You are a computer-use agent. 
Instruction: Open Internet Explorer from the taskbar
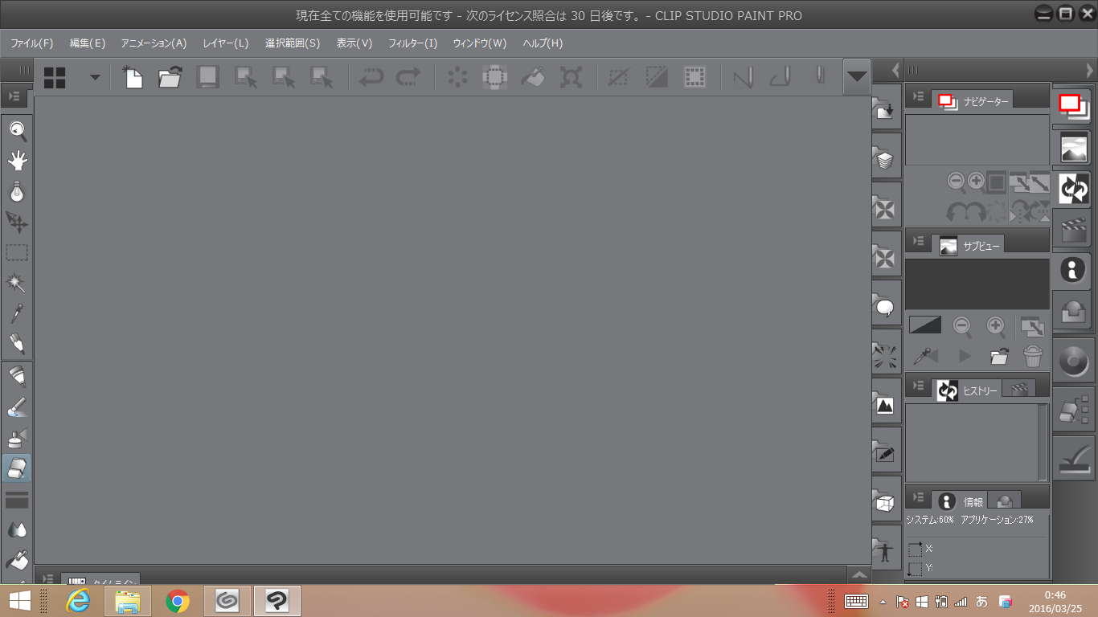(x=78, y=600)
